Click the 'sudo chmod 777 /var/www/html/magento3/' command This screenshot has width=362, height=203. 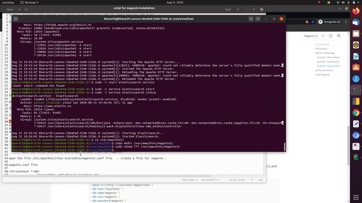click(148, 147)
